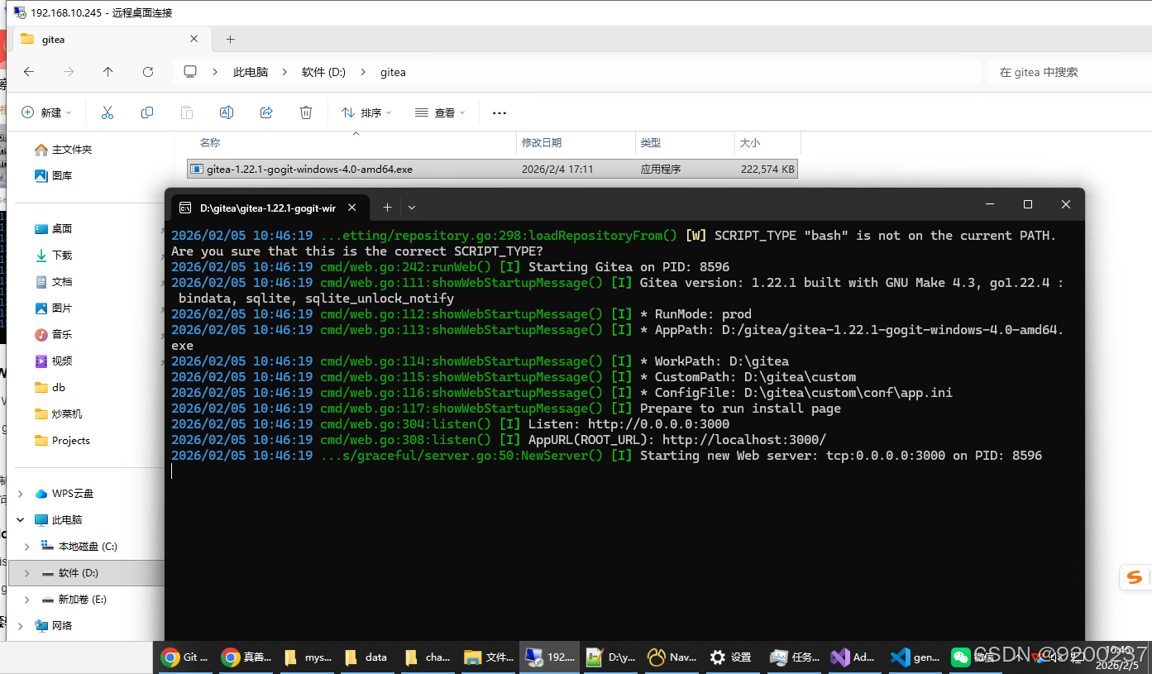Image resolution: width=1152 pixels, height=674 pixels.
Task: Open the 排序 (Sort) dropdown
Action: [366, 112]
